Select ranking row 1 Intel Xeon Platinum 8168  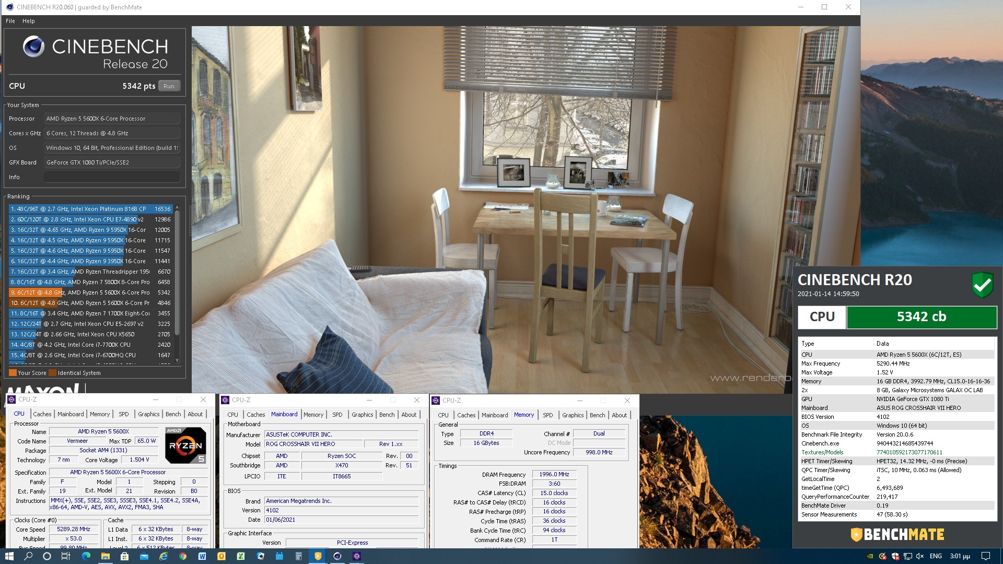(91, 209)
